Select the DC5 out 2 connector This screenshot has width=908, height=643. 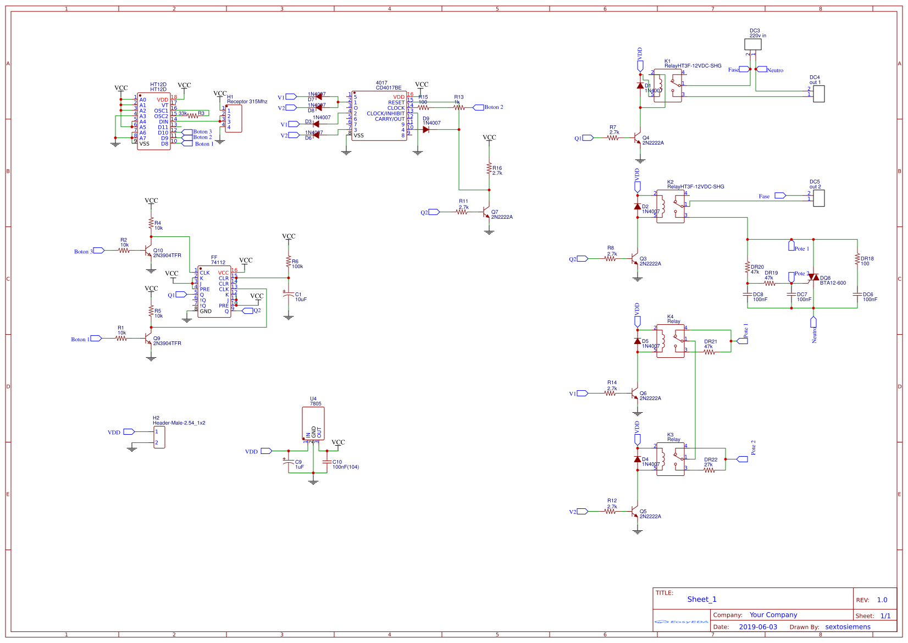tap(819, 198)
